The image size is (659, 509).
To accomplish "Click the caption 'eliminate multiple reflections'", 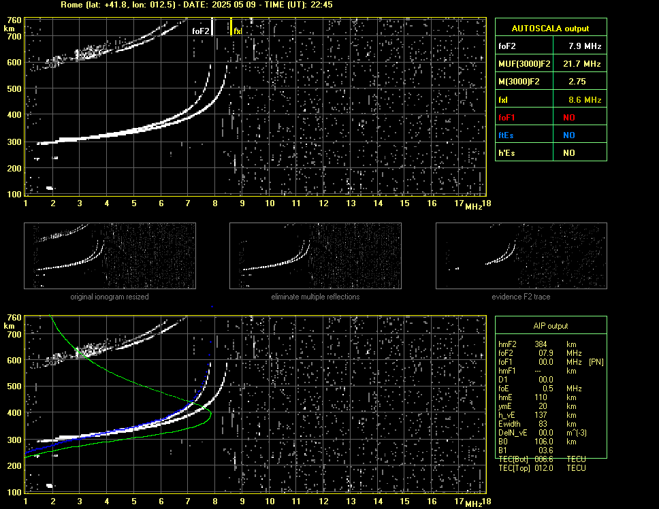I will tap(315, 297).
